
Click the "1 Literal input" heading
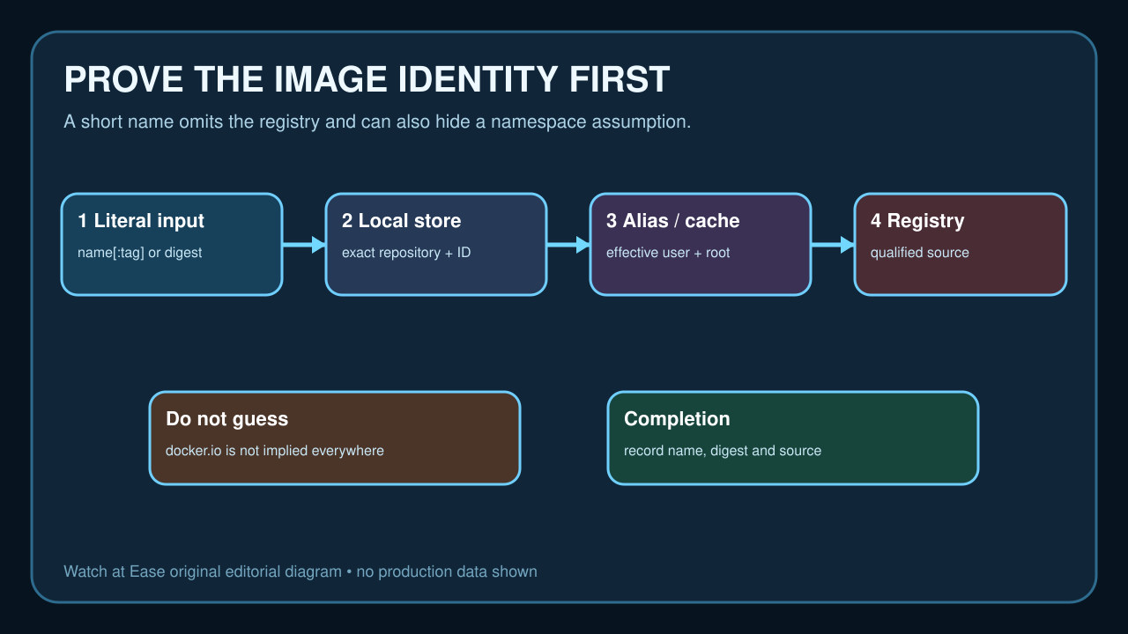coord(141,221)
